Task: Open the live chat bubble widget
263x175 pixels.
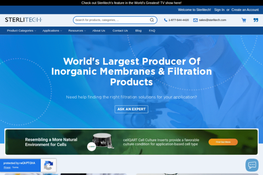Action: tap(252, 165)
